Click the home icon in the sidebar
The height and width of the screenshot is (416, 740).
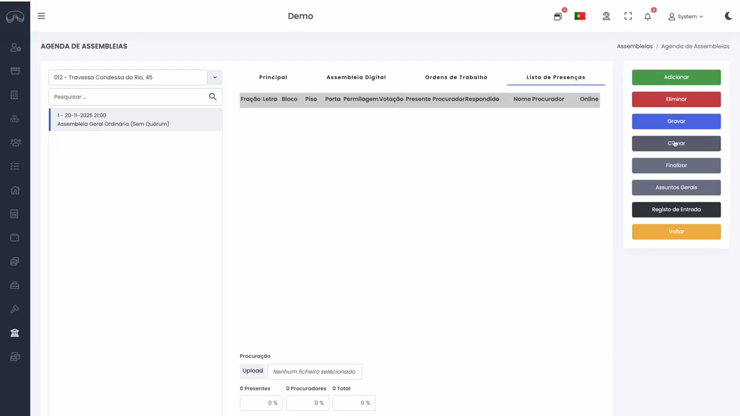click(15, 190)
